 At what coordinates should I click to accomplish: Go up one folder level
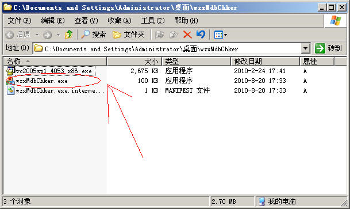pos(68,35)
